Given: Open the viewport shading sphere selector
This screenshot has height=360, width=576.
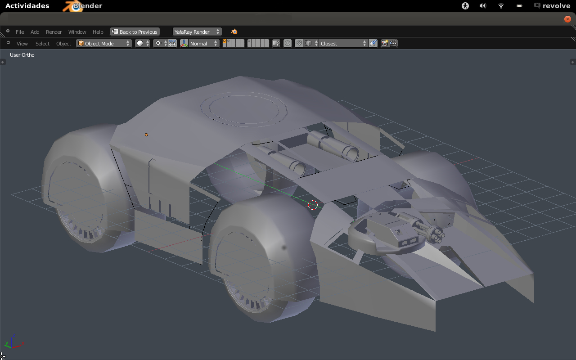Looking at the screenshot, I should pyautogui.click(x=142, y=43).
